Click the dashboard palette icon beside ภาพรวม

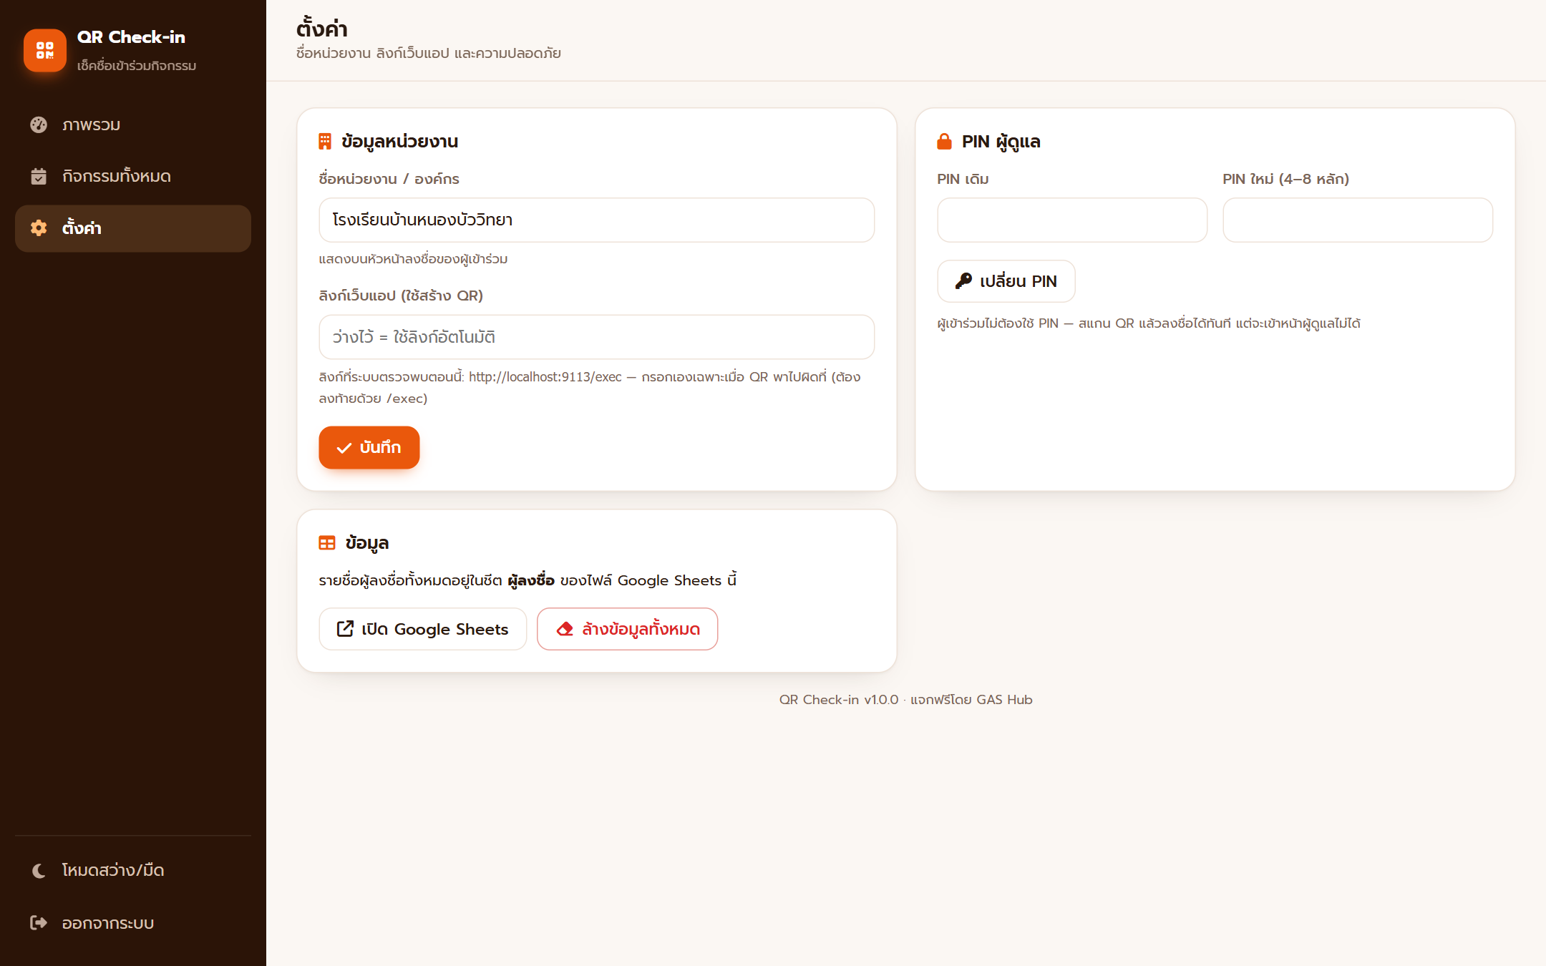39,125
